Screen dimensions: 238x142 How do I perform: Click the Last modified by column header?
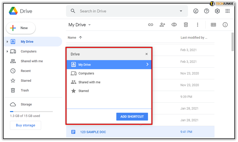coord(194,38)
